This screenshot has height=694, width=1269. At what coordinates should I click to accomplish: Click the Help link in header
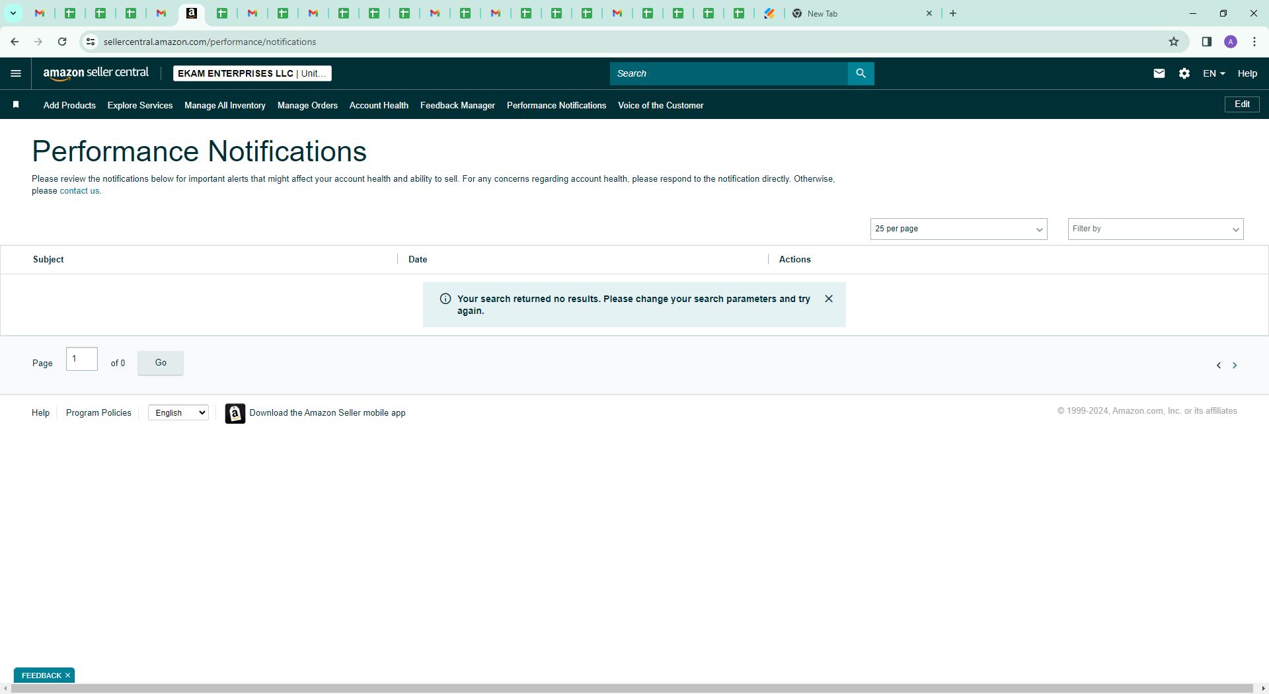(1247, 73)
